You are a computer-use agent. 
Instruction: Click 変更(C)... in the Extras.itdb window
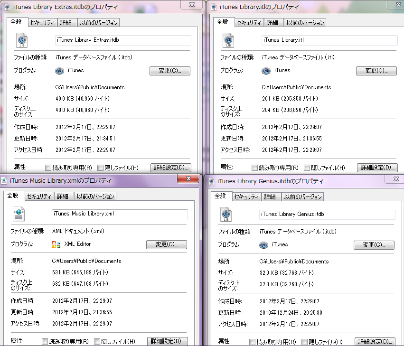170,71
